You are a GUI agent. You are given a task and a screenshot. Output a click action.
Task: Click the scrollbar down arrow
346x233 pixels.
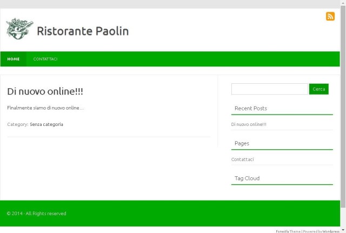[x=343, y=230]
